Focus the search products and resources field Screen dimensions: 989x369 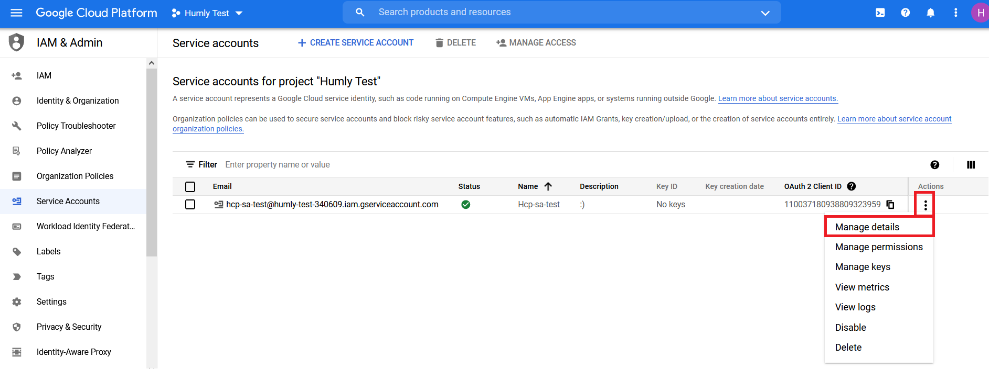(561, 12)
